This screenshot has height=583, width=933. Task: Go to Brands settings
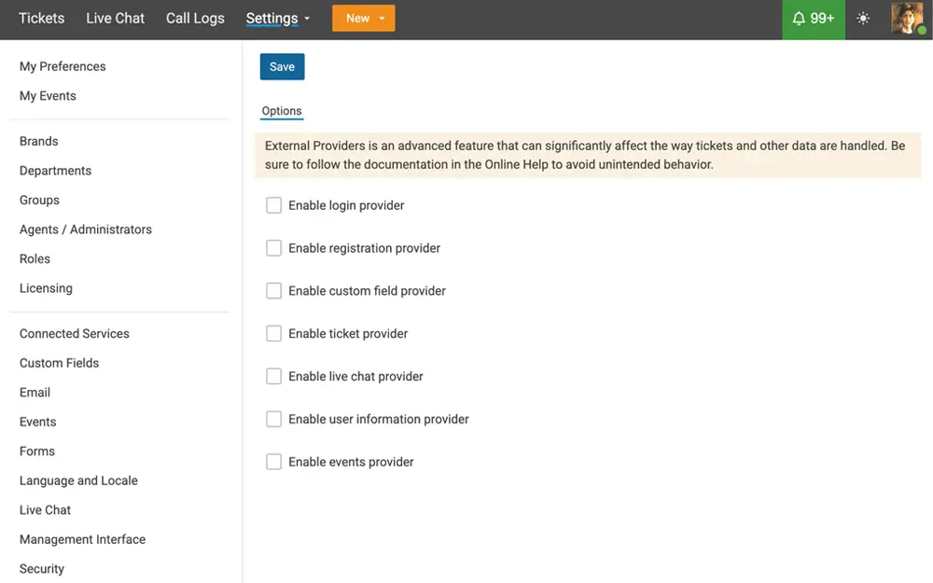(38, 141)
